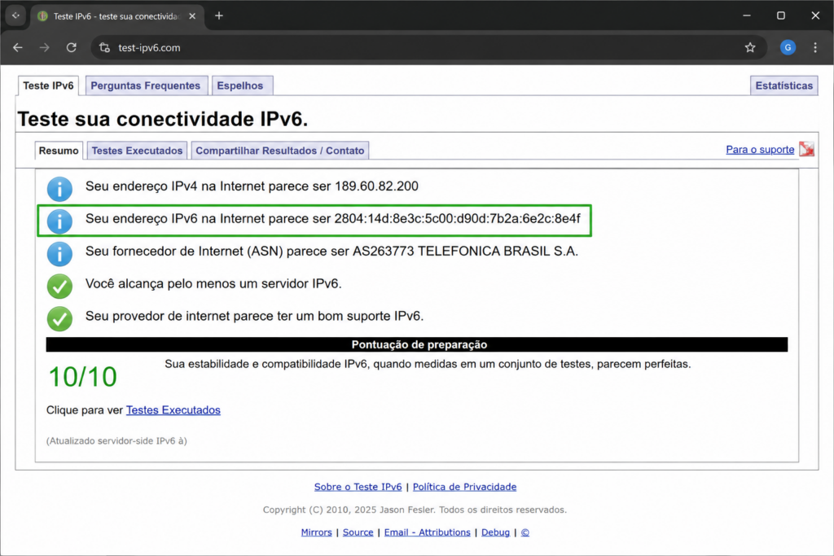Image resolution: width=834 pixels, height=556 pixels.
Task: Close the Teste IPv6 browser tab
Action: point(192,16)
